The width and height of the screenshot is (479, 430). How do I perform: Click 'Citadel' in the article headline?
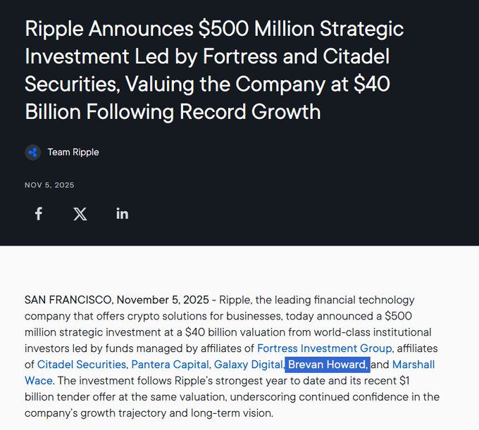(356, 56)
